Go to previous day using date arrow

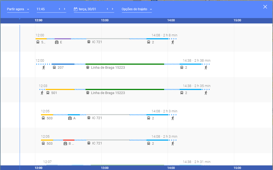107,9
